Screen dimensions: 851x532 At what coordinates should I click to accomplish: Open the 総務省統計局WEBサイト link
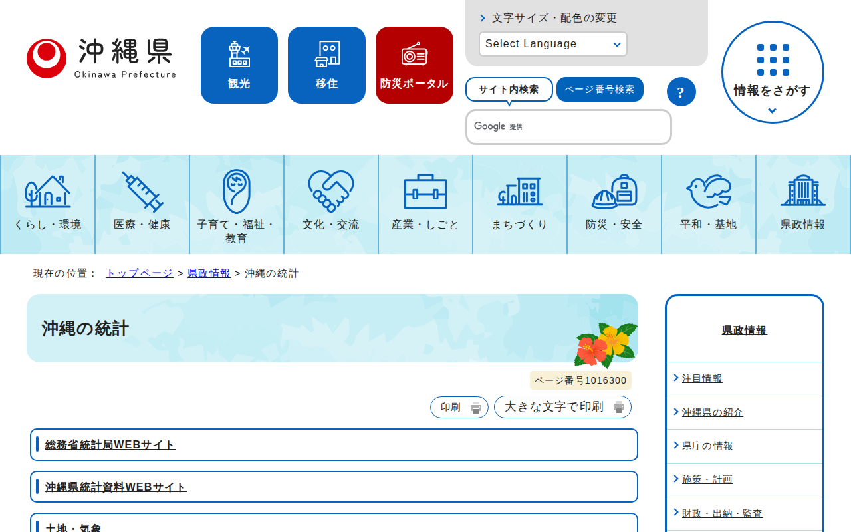coord(109,444)
